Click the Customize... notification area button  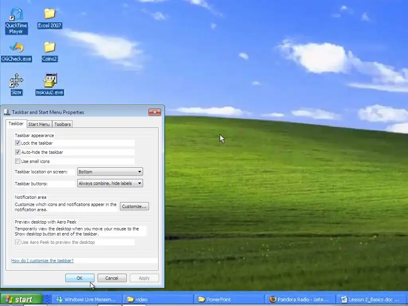134,206
